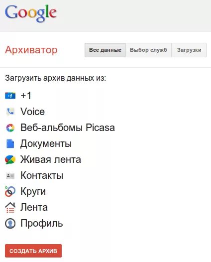Click the Picasa web albums icon
211x262 pixels.
10,128
